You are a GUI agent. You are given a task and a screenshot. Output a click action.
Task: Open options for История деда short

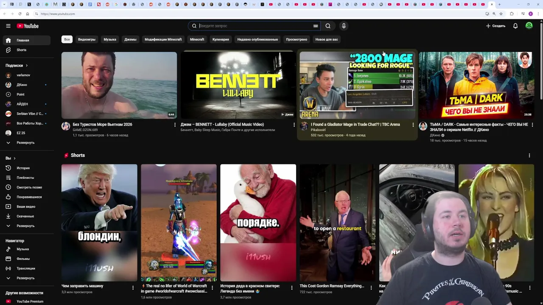pyautogui.click(x=291, y=288)
